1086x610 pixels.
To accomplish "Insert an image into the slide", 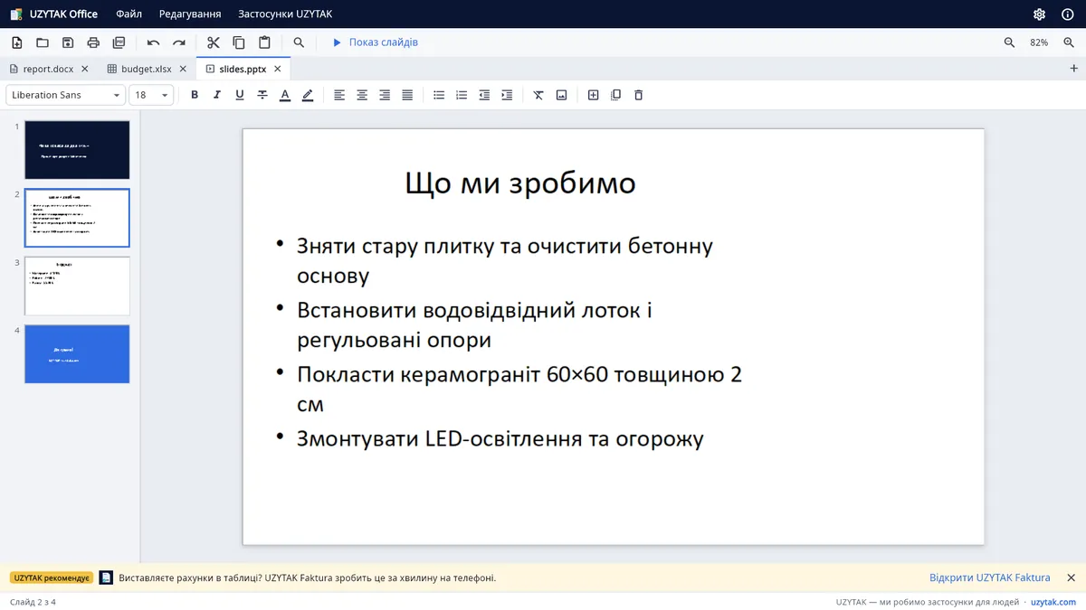I will 561,95.
